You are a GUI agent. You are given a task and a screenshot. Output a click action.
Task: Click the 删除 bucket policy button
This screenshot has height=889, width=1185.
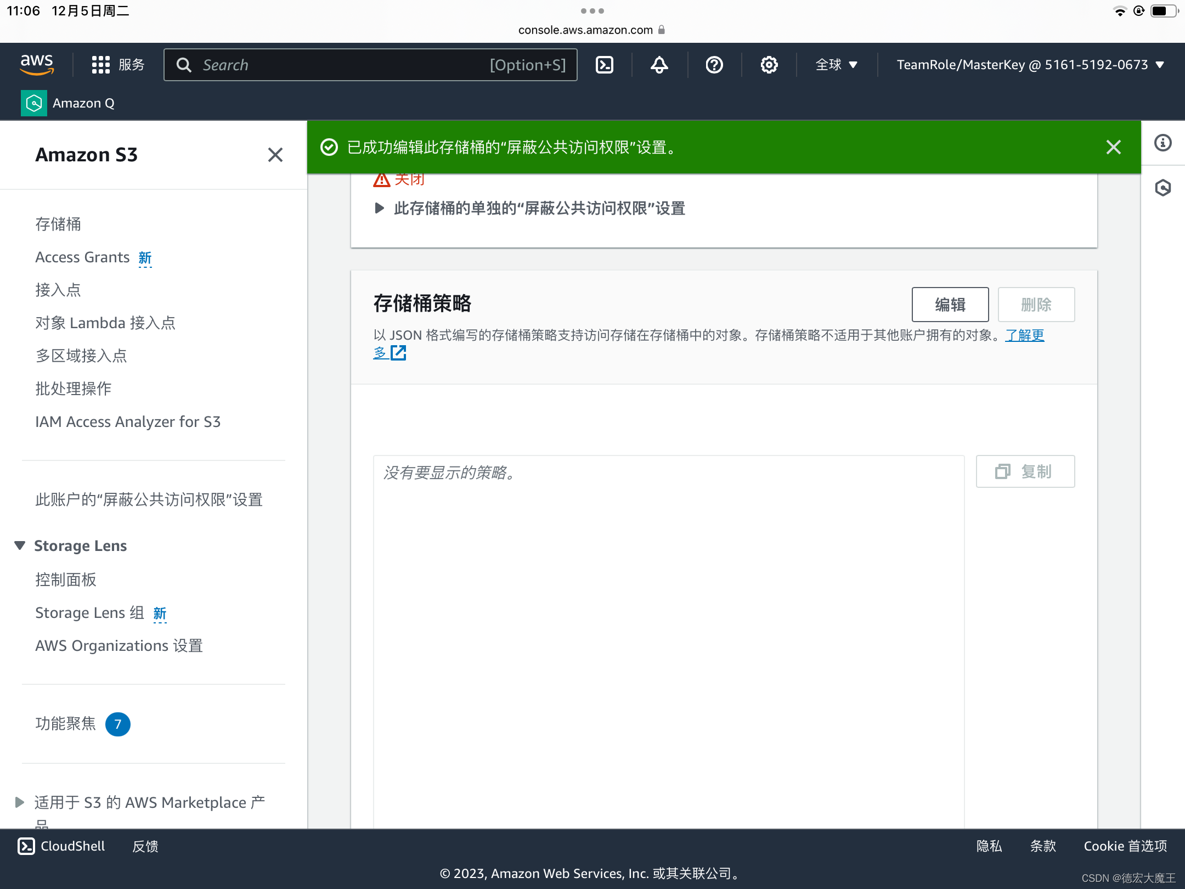coord(1036,305)
